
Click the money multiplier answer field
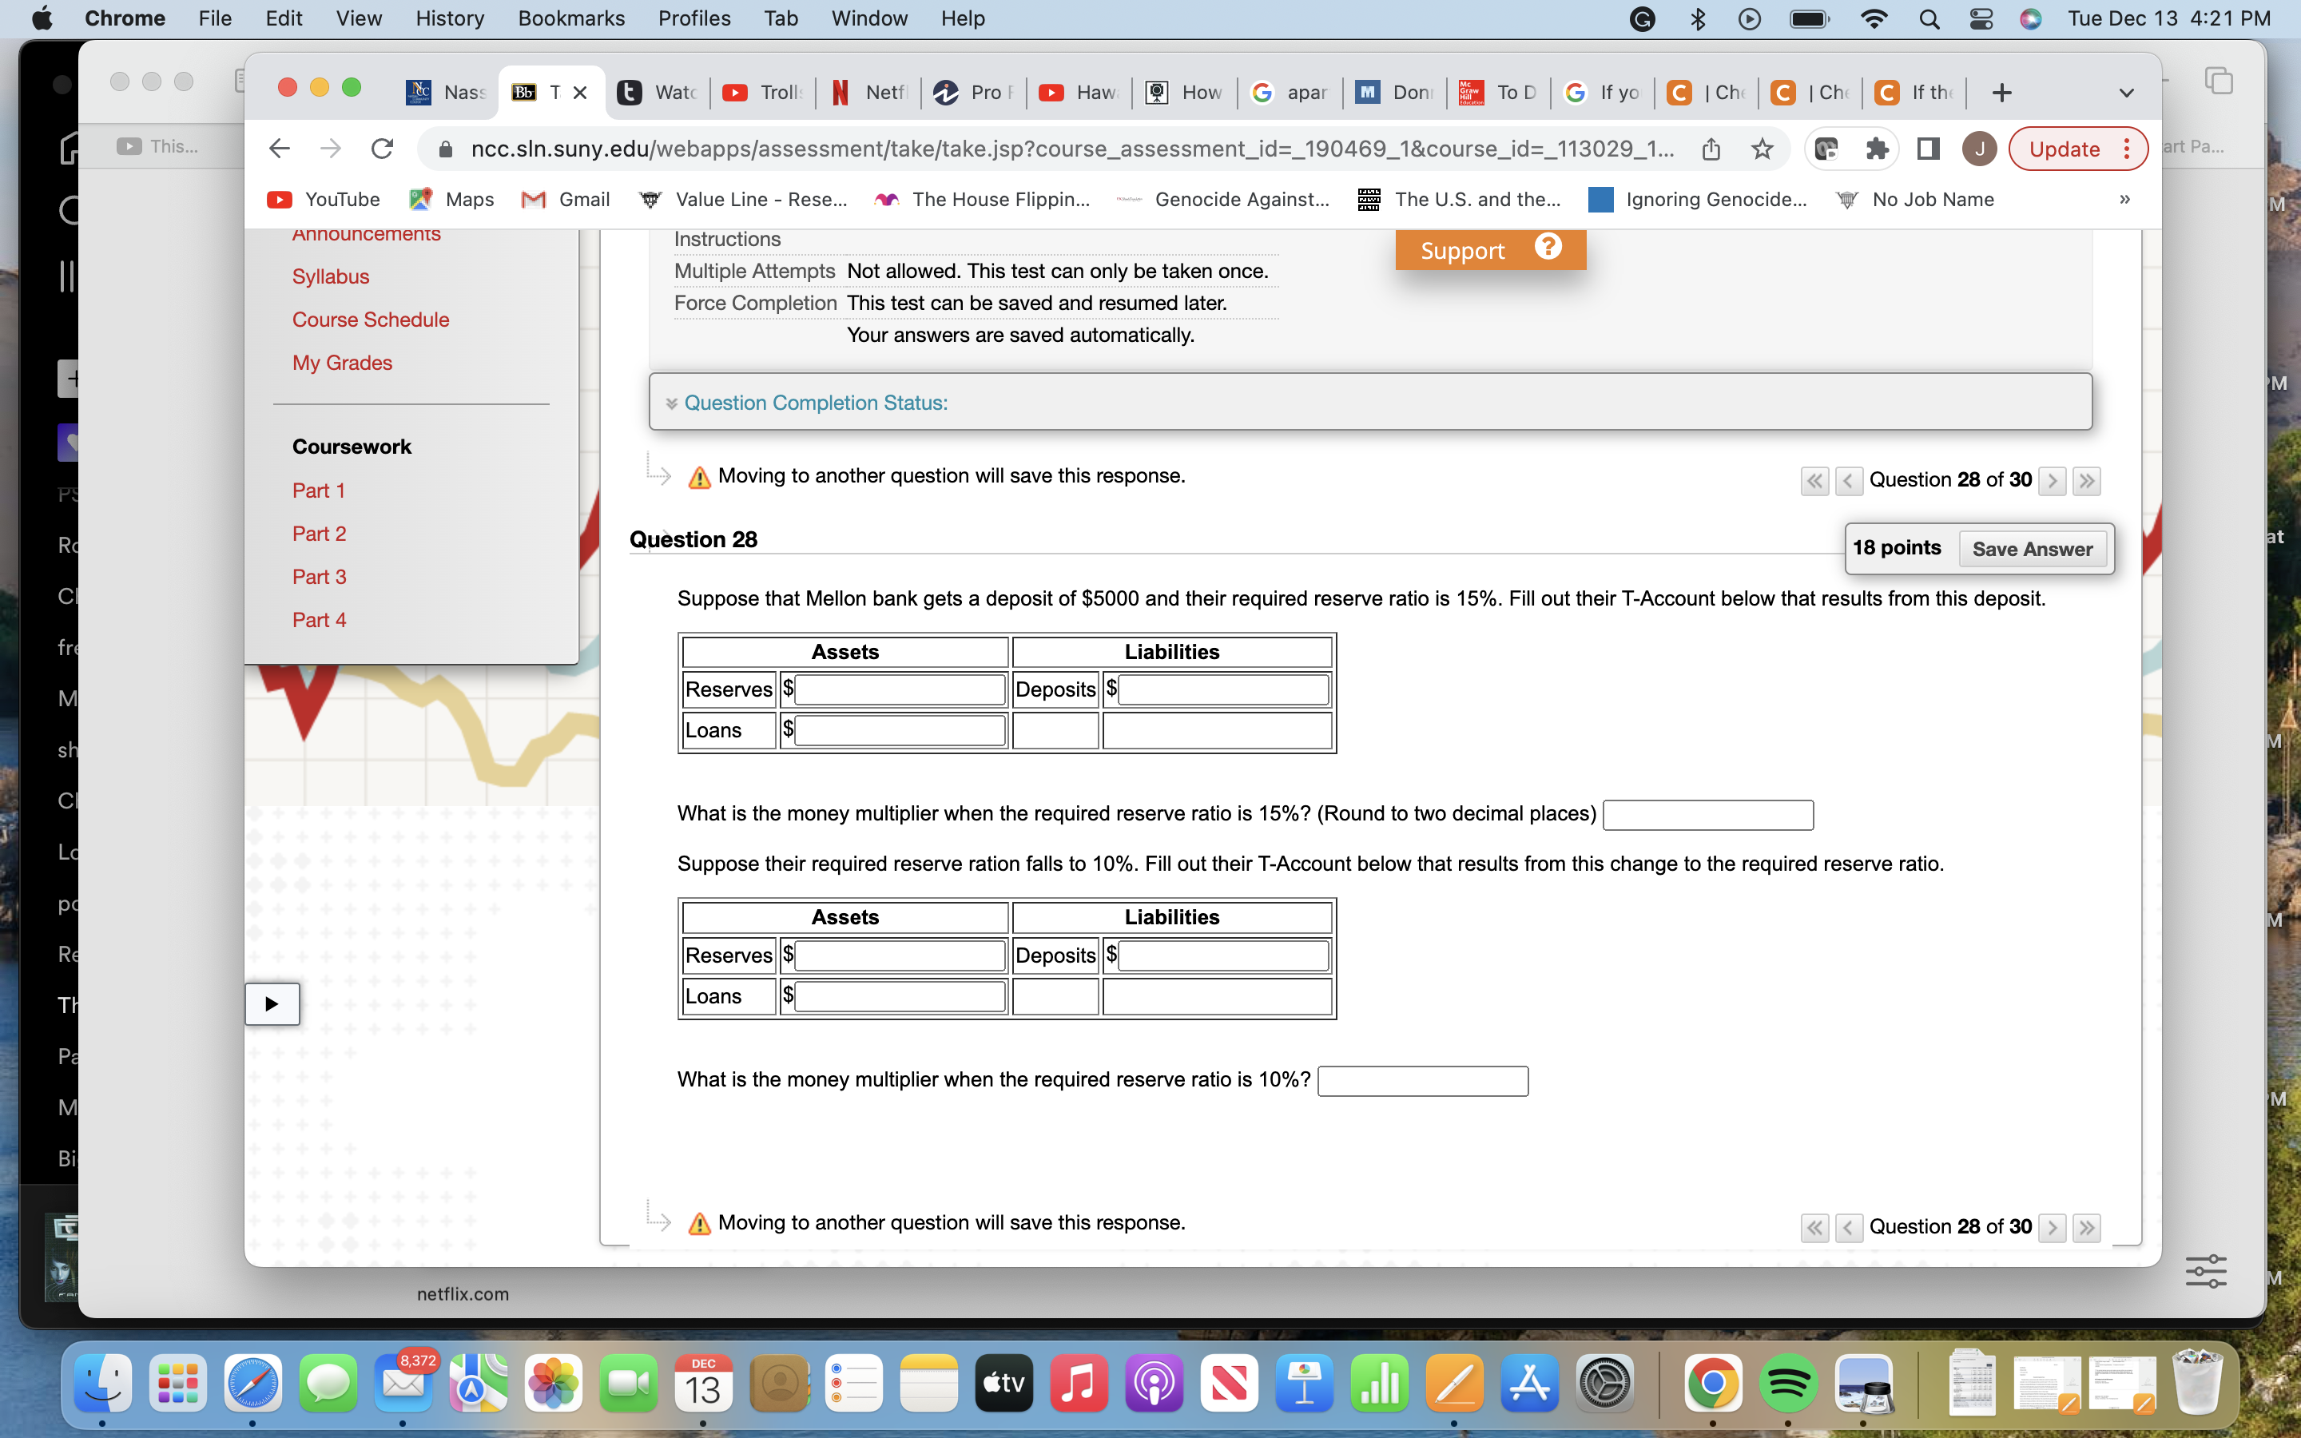point(1707,814)
